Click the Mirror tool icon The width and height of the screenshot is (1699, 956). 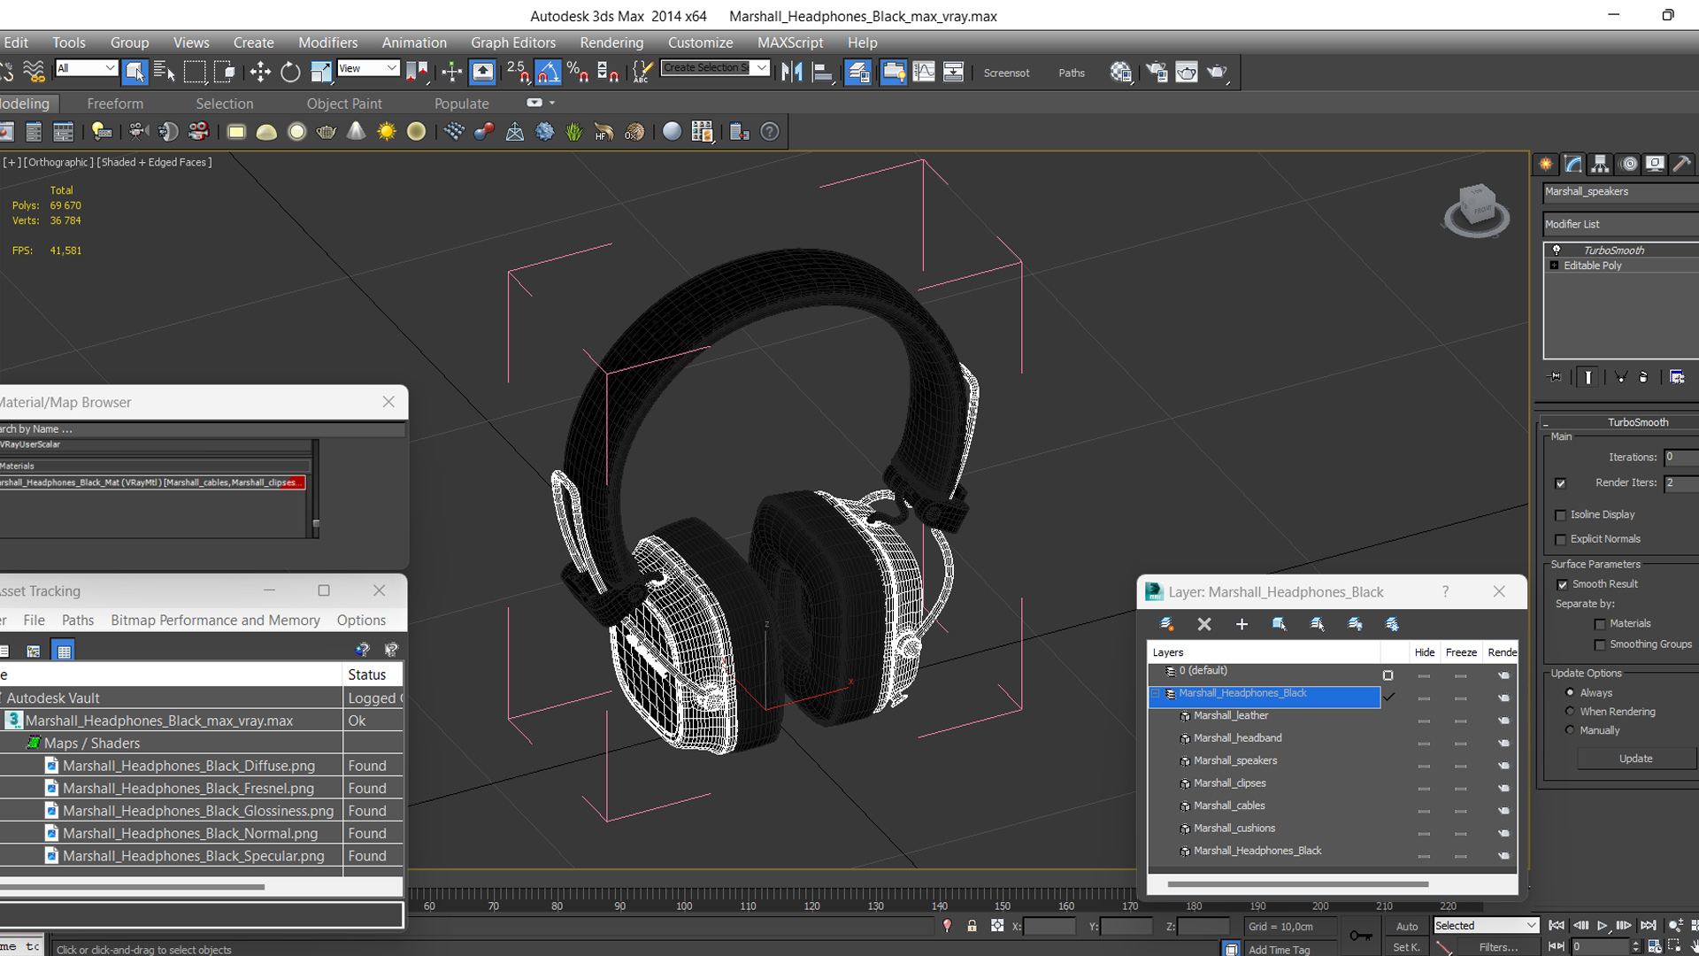tap(792, 72)
